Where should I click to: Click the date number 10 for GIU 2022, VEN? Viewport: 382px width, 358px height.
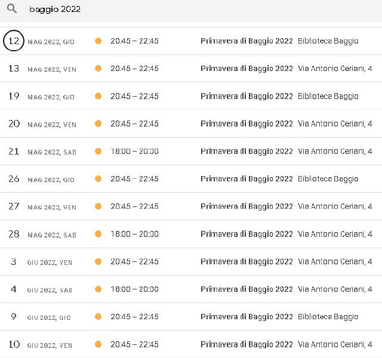tap(14, 344)
